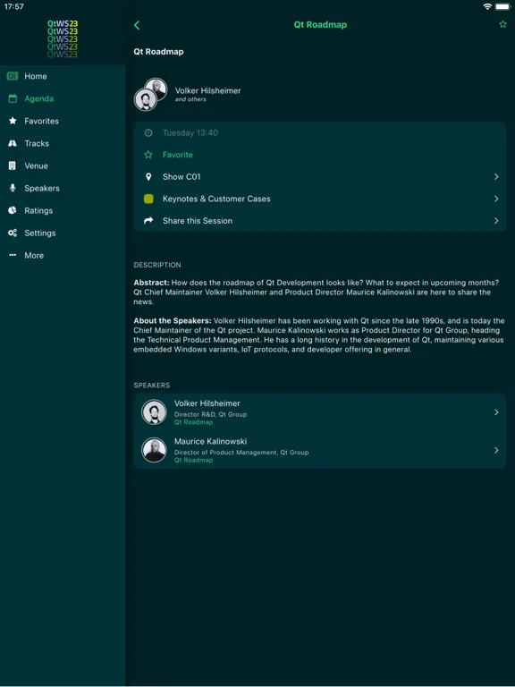The width and height of the screenshot is (515, 687).
Task: Open the Venue menu item
Action: point(63,165)
